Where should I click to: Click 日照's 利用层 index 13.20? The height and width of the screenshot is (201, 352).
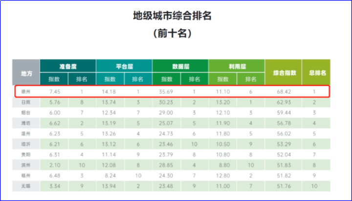[x=223, y=102]
